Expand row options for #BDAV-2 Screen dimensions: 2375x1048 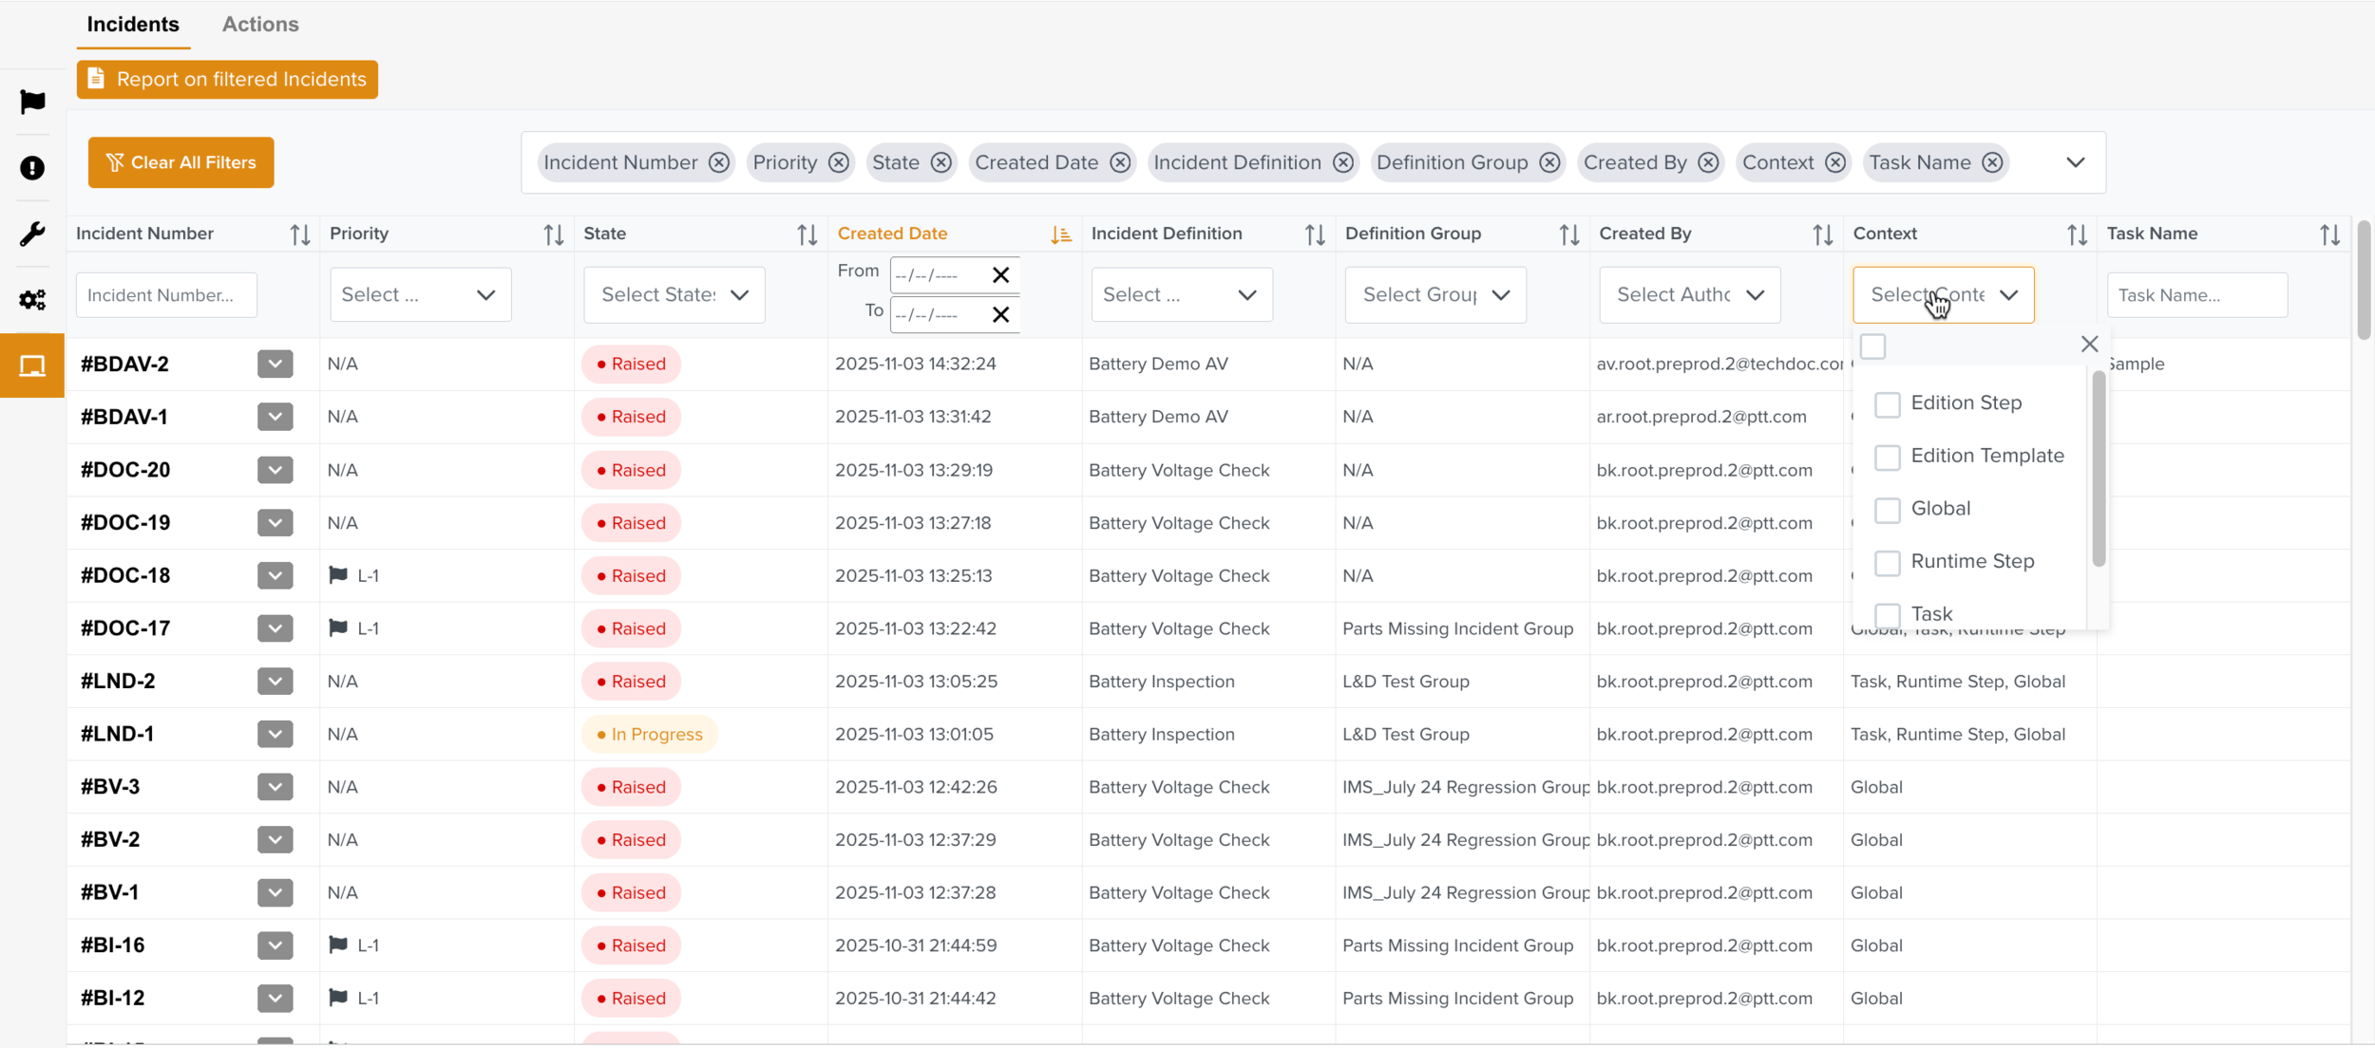(275, 364)
